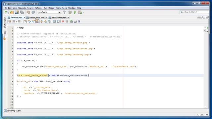This screenshot has height=119, width=212.
Task: Click the Redo toolbar icon
Action: click(33, 13)
